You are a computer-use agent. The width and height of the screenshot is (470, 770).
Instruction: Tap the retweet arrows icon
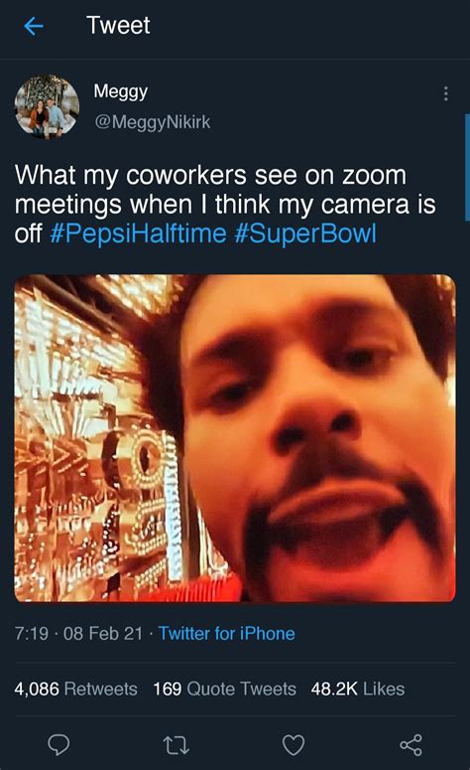coord(176,744)
